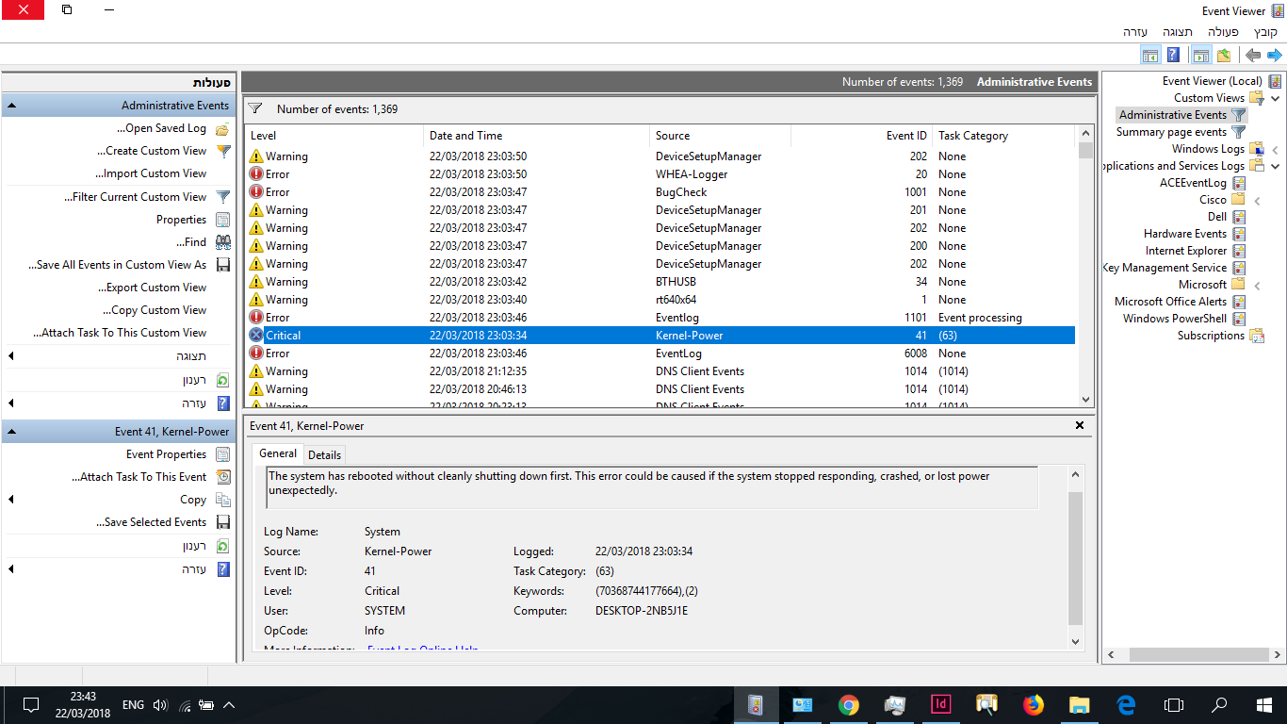Open Google Chrome from the taskbar

tap(849, 704)
